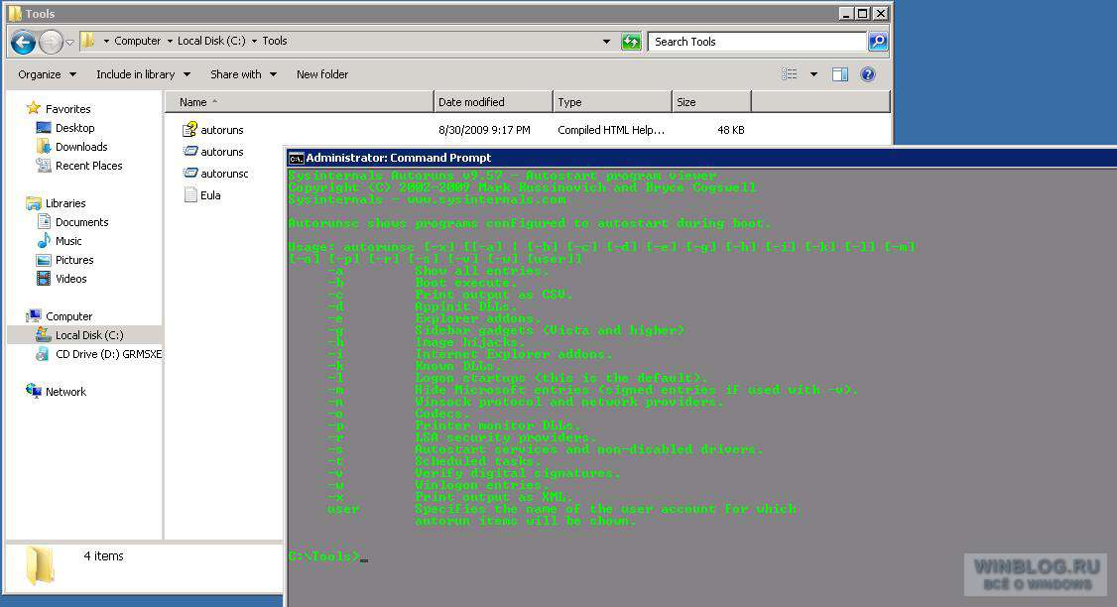The image size is (1117, 607).
Task: Click the Pictures library icon
Action: click(x=44, y=260)
